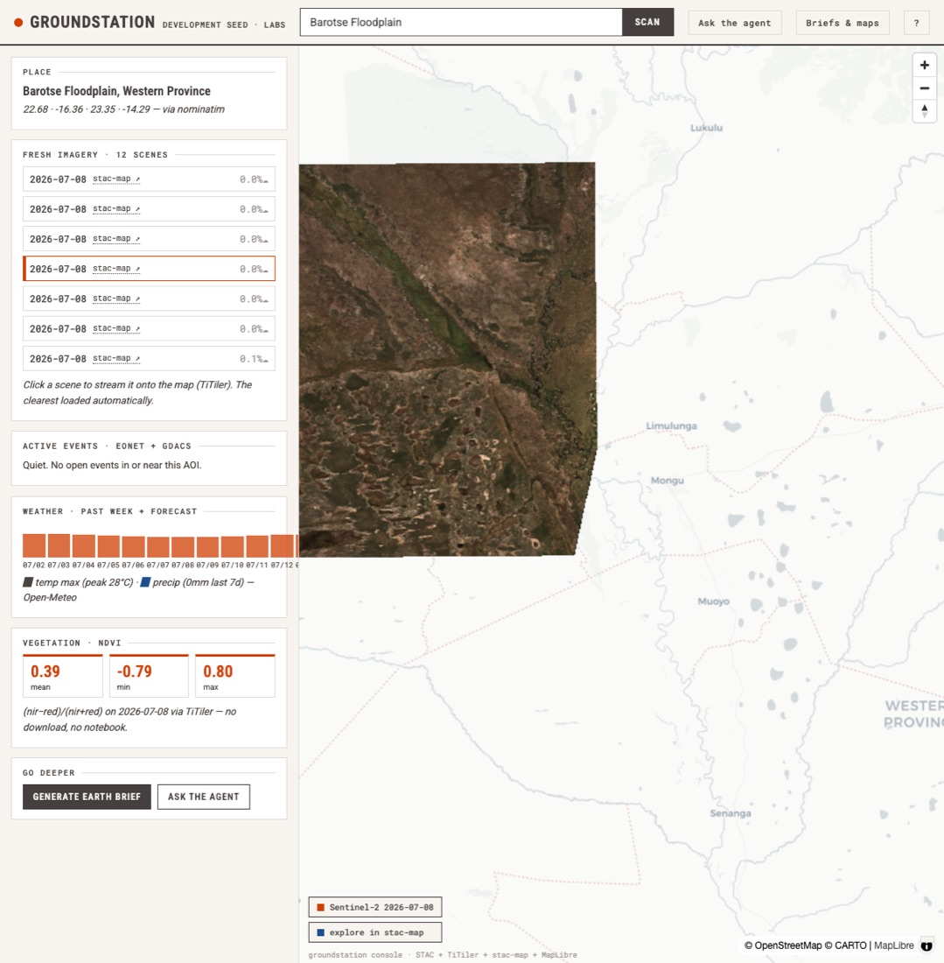Open stac-map link in highlighted scene row
Image resolution: width=944 pixels, height=963 pixels.
[116, 269]
